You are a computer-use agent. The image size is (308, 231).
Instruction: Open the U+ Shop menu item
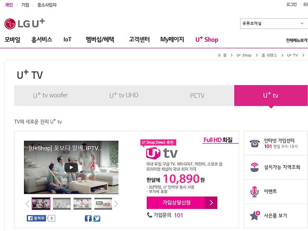click(x=207, y=39)
